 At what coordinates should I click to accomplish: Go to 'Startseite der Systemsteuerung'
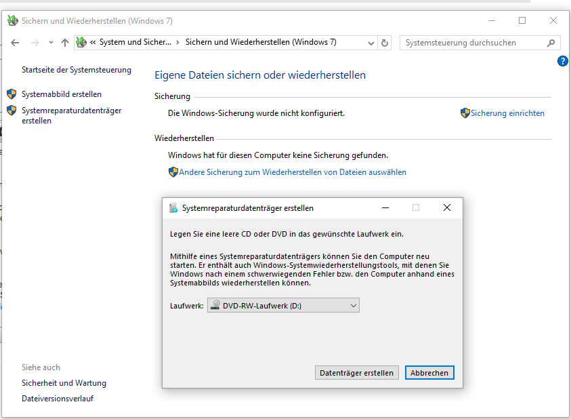tap(77, 70)
